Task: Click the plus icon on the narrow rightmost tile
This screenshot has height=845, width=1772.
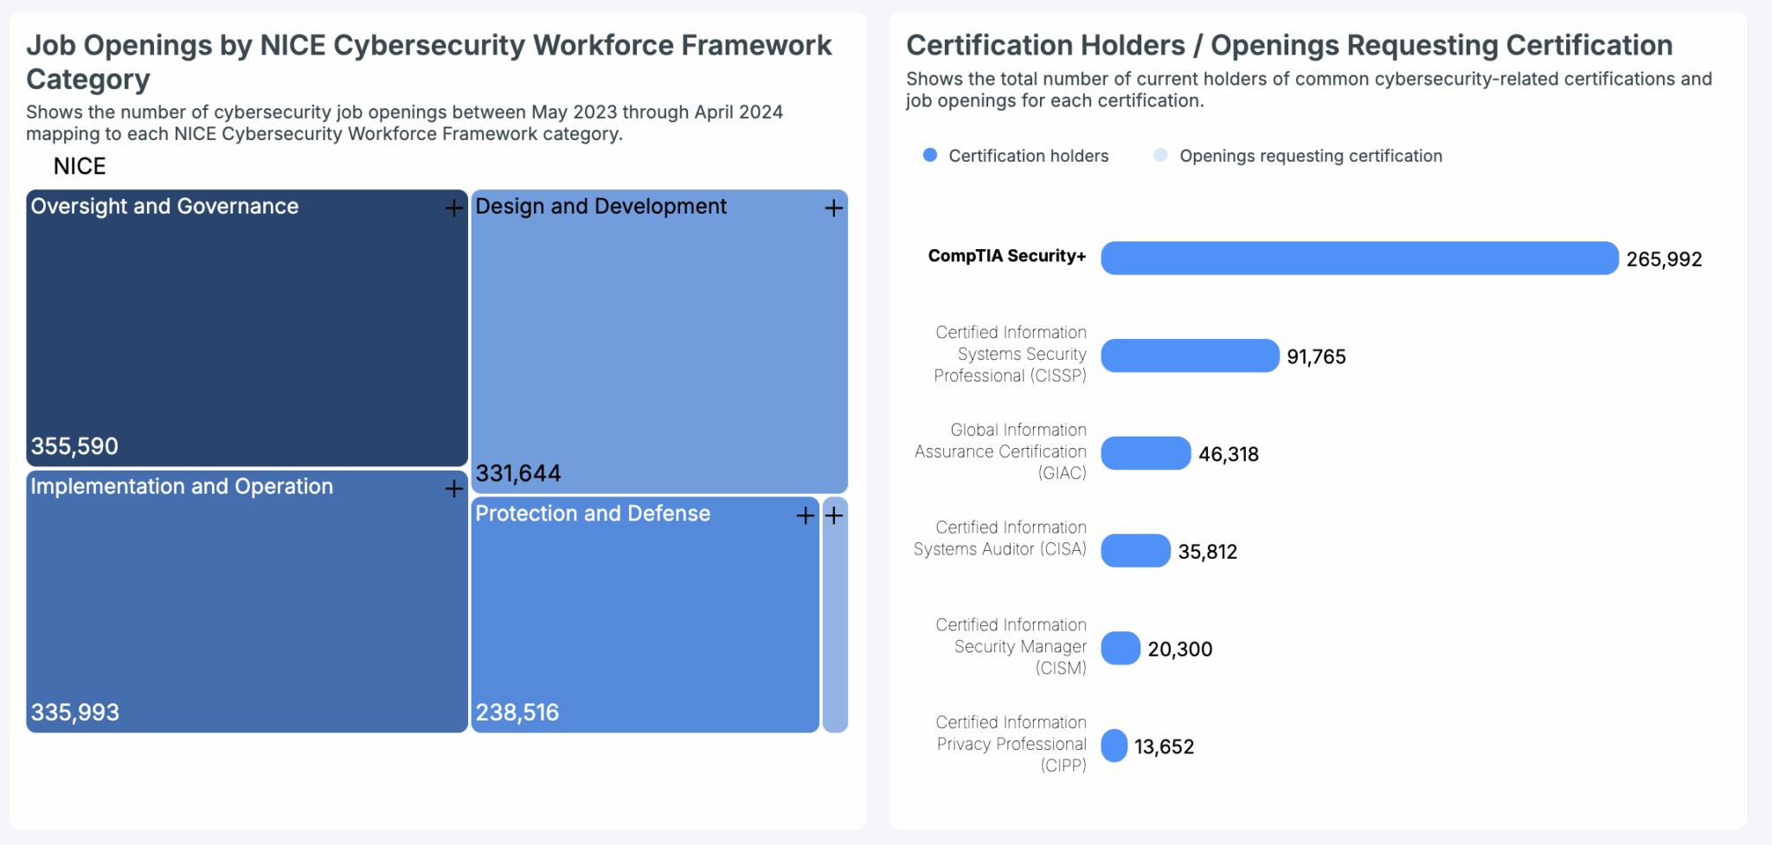Action: [x=834, y=515]
